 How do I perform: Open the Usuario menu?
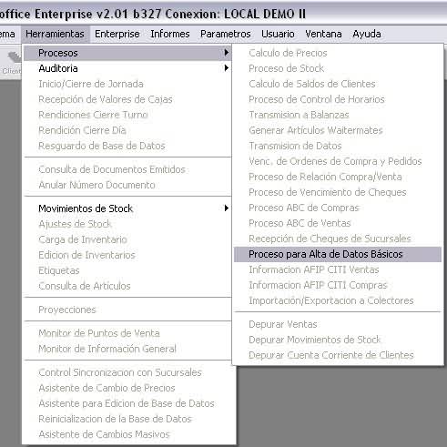(278, 34)
